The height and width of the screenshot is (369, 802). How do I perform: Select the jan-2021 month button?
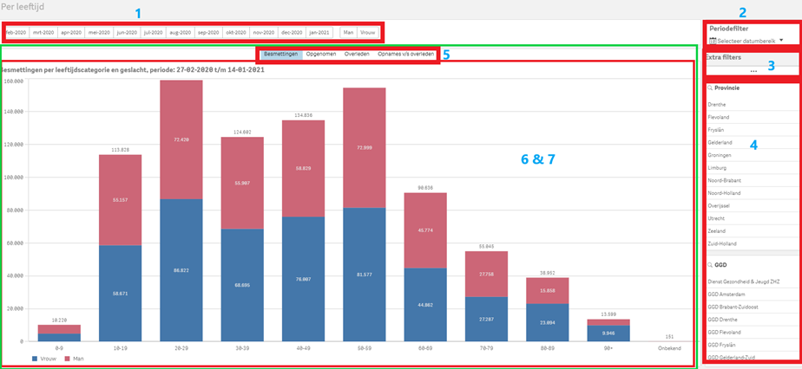(x=319, y=32)
